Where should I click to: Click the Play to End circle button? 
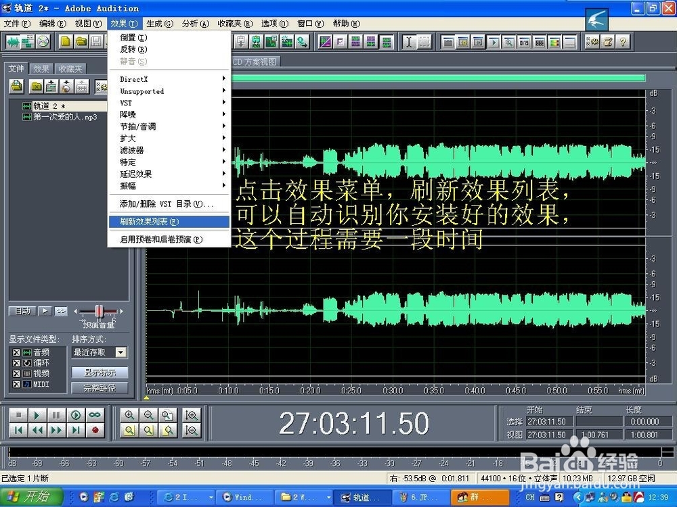(x=76, y=415)
